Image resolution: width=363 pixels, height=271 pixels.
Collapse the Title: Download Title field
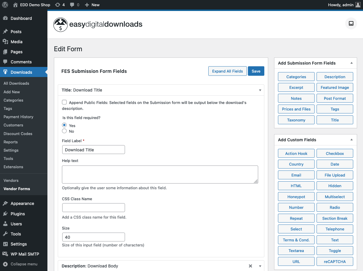(260, 90)
